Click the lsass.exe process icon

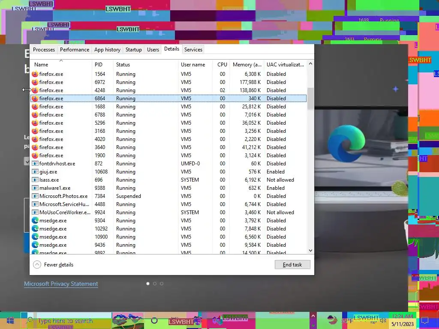(35, 179)
